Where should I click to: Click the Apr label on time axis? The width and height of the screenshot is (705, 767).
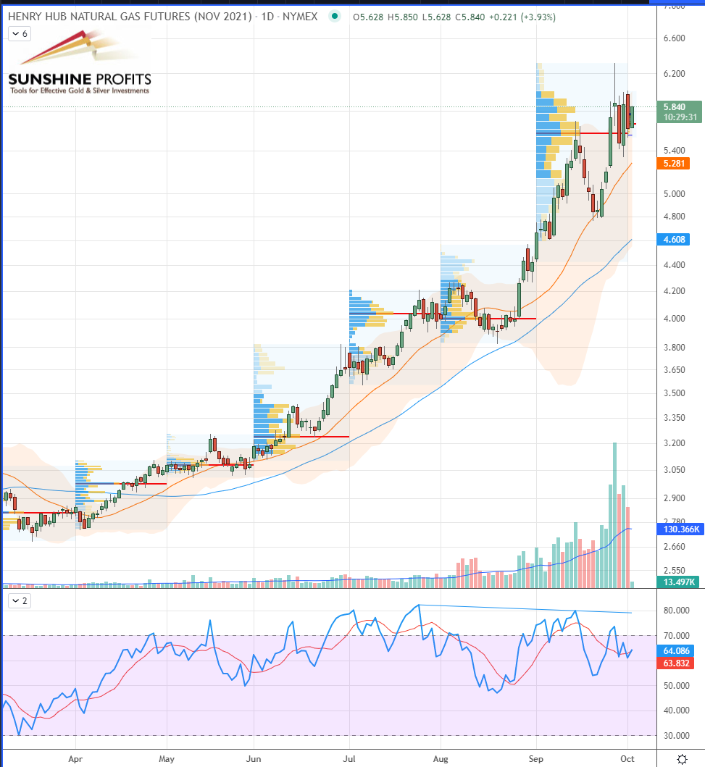coord(75,759)
